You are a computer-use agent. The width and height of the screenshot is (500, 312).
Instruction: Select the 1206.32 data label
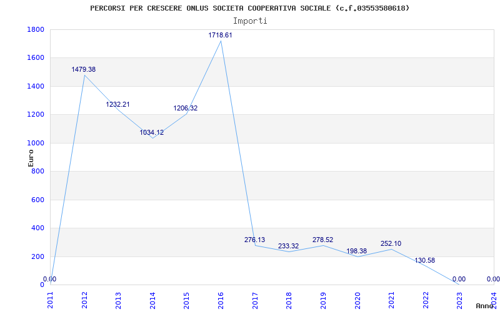[185, 108]
